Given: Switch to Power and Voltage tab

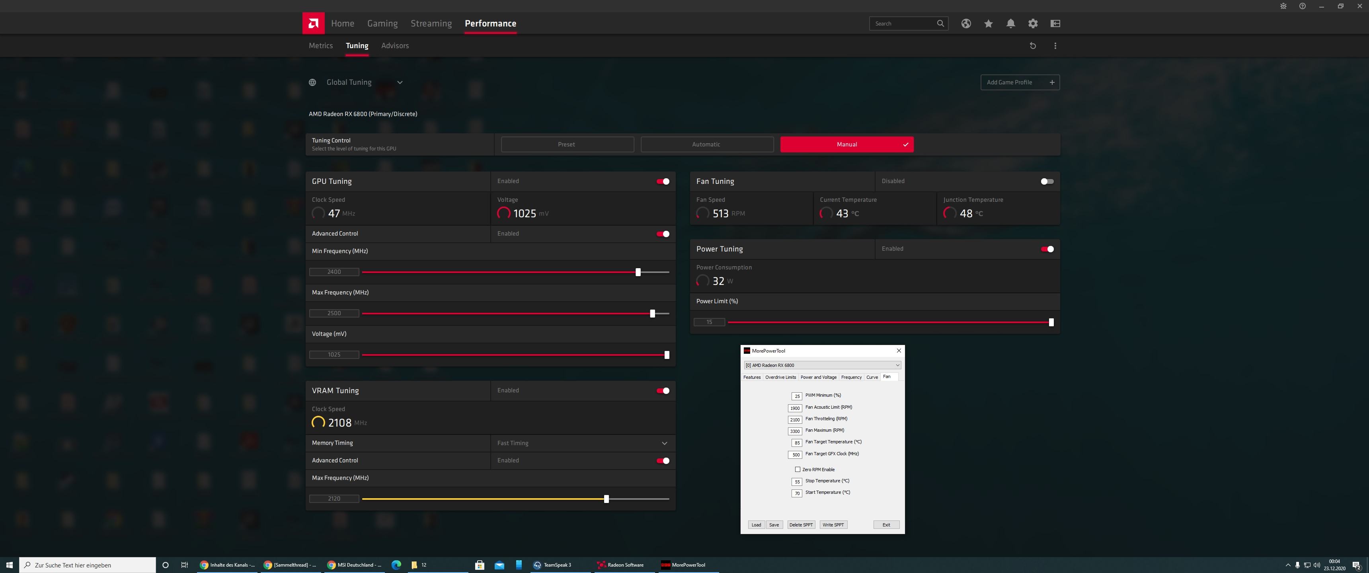Looking at the screenshot, I should pyautogui.click(x=819, y=377).
